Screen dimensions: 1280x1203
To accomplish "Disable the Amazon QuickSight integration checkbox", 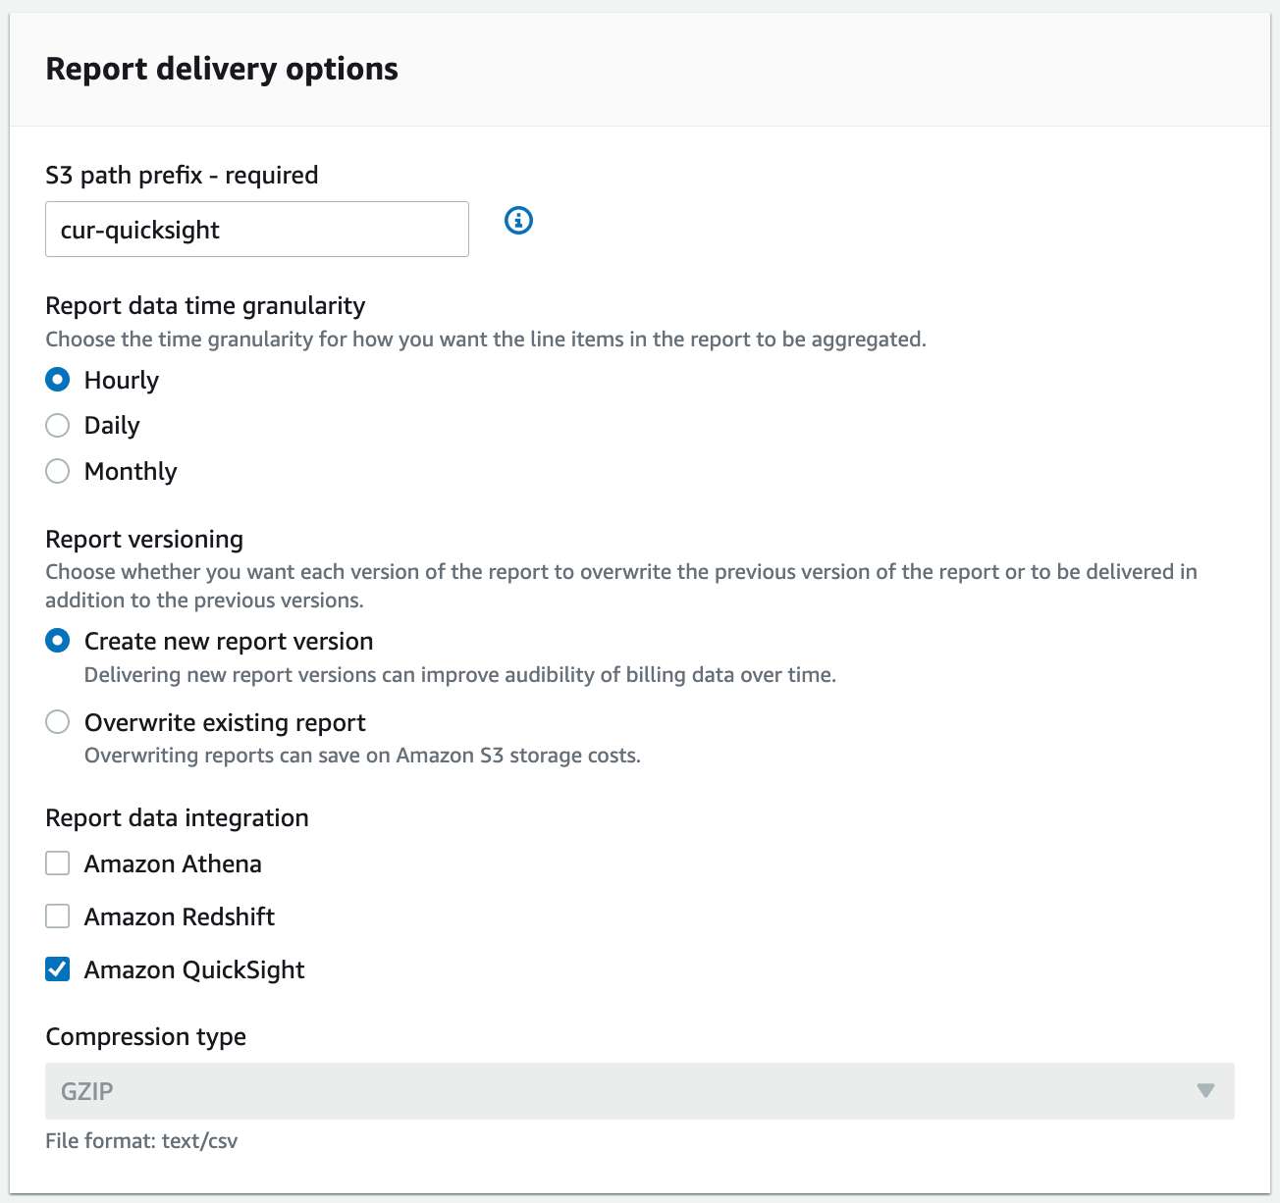I will coord(57,968).
